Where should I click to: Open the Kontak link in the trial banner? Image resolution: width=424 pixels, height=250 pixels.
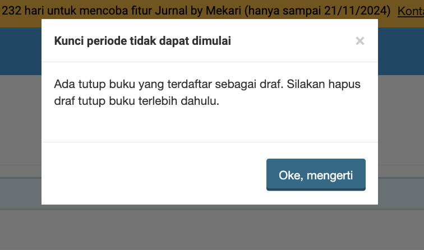pyautogui.click(x=411, y=11)
